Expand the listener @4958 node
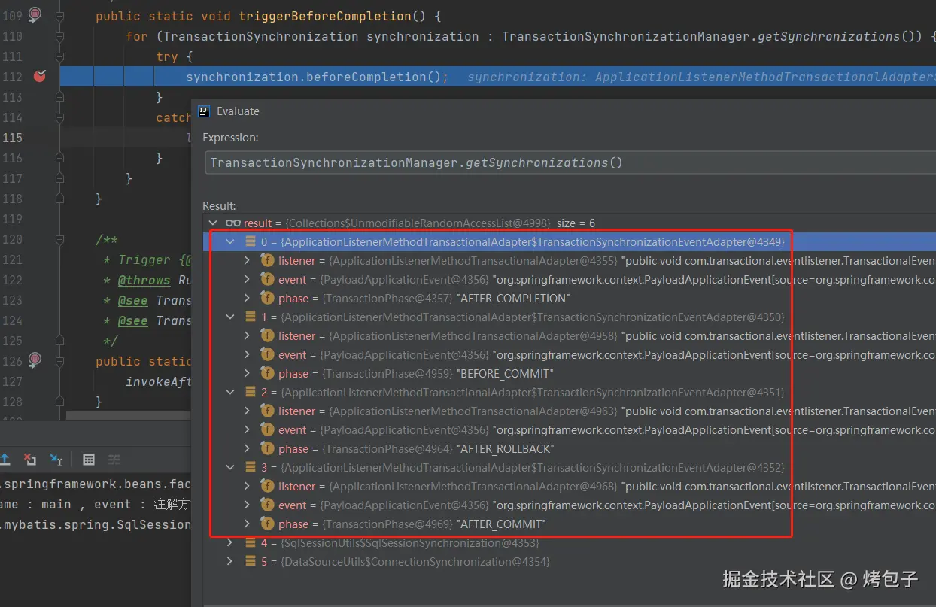936x607 pixels. pos(248,335)
